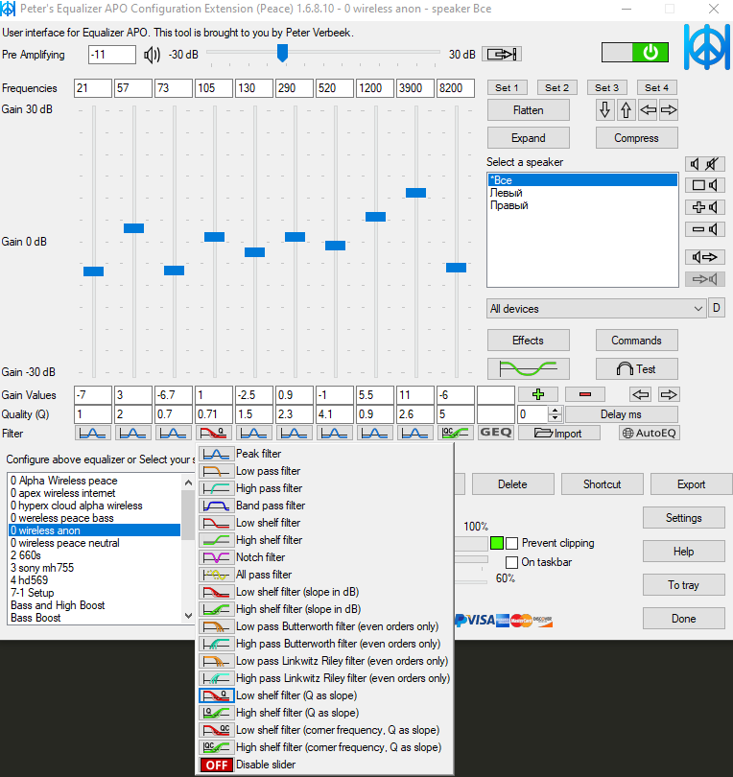This screenshot has height=777, width=733.
Task: Decrease delay value with stepper down arrow
Action: 556,417
